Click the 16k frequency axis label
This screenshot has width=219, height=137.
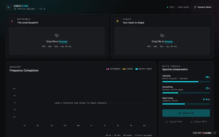point(144,126)
